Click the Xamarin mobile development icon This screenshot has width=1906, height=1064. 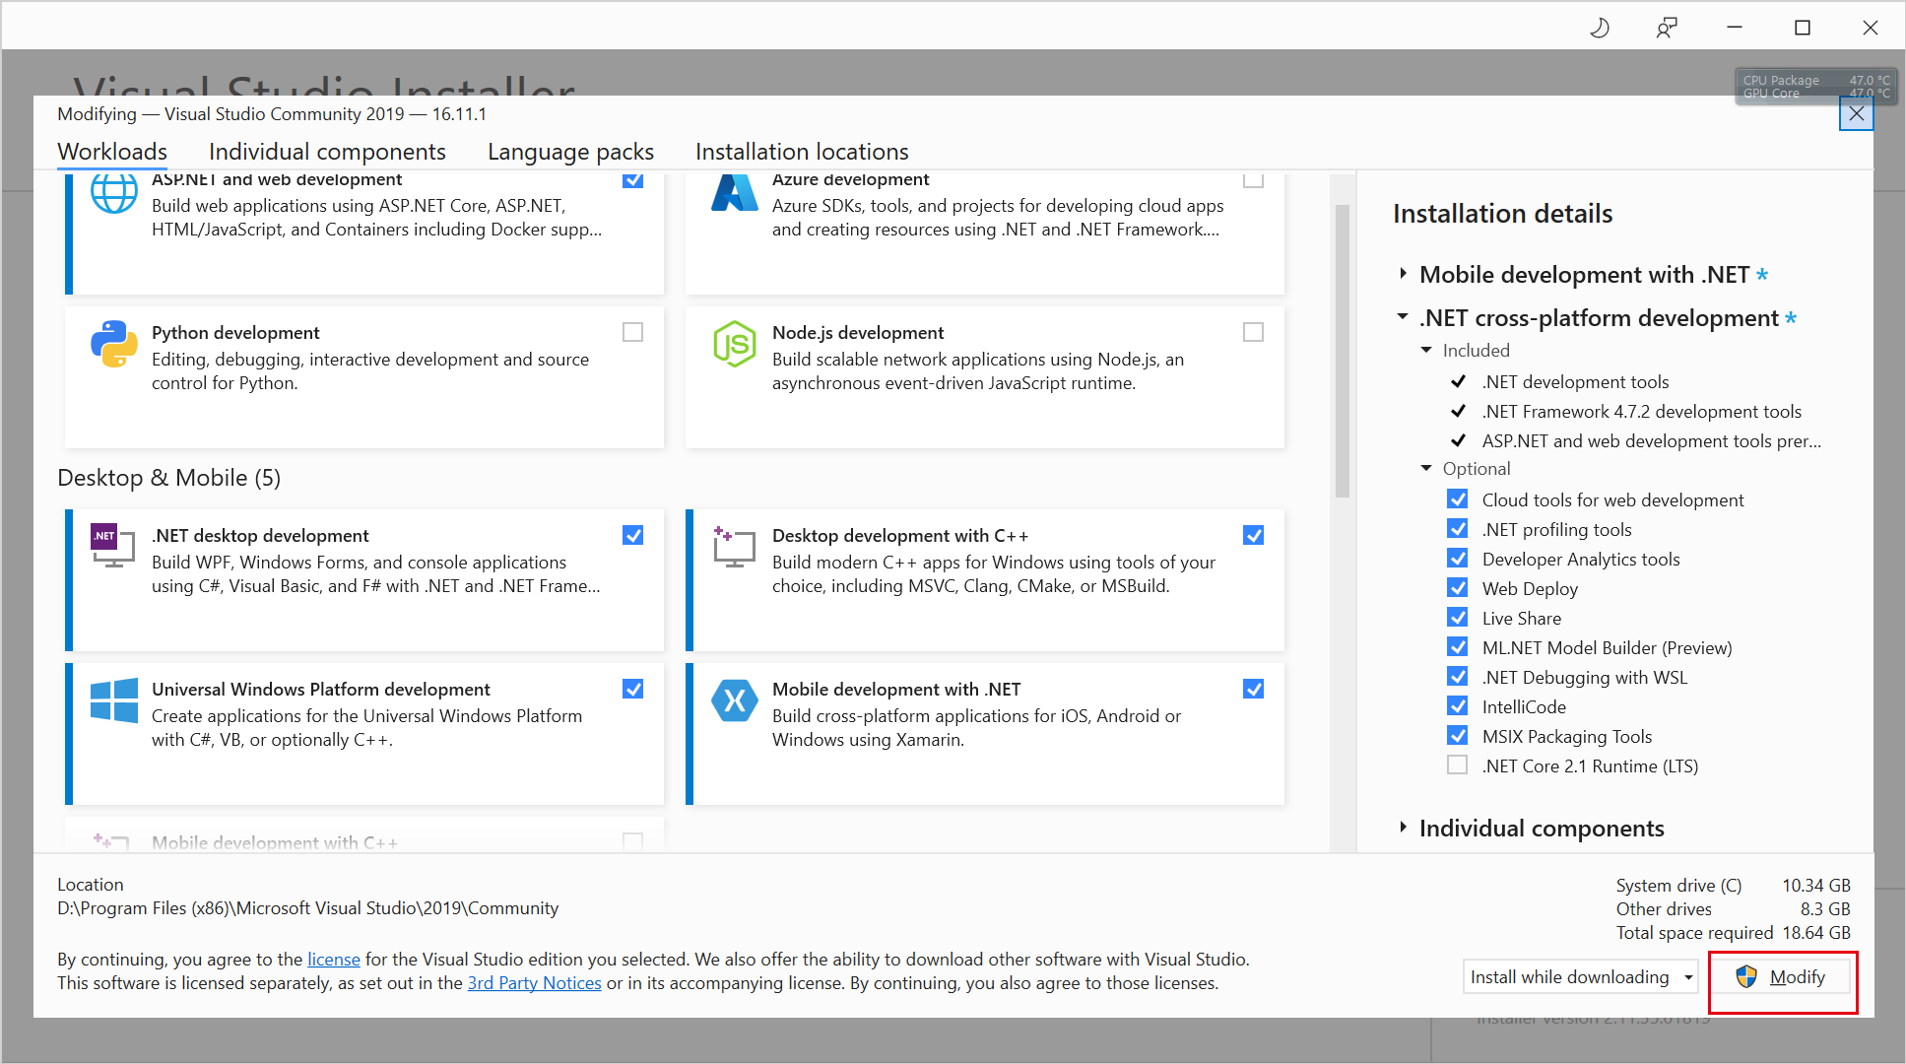(734, 700)
